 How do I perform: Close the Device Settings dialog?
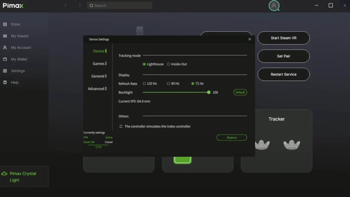[x=250, y=39]
